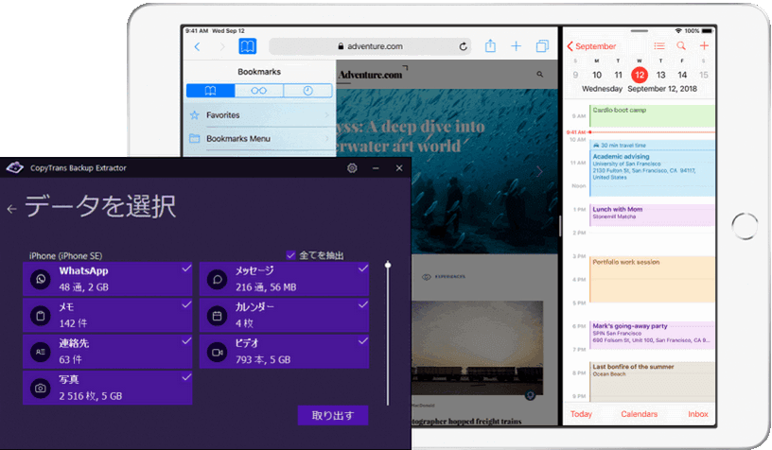The image size is (772, 450).
Task: Tap search magnifier on Adventure.com page
Action: (x=539, y=75)
